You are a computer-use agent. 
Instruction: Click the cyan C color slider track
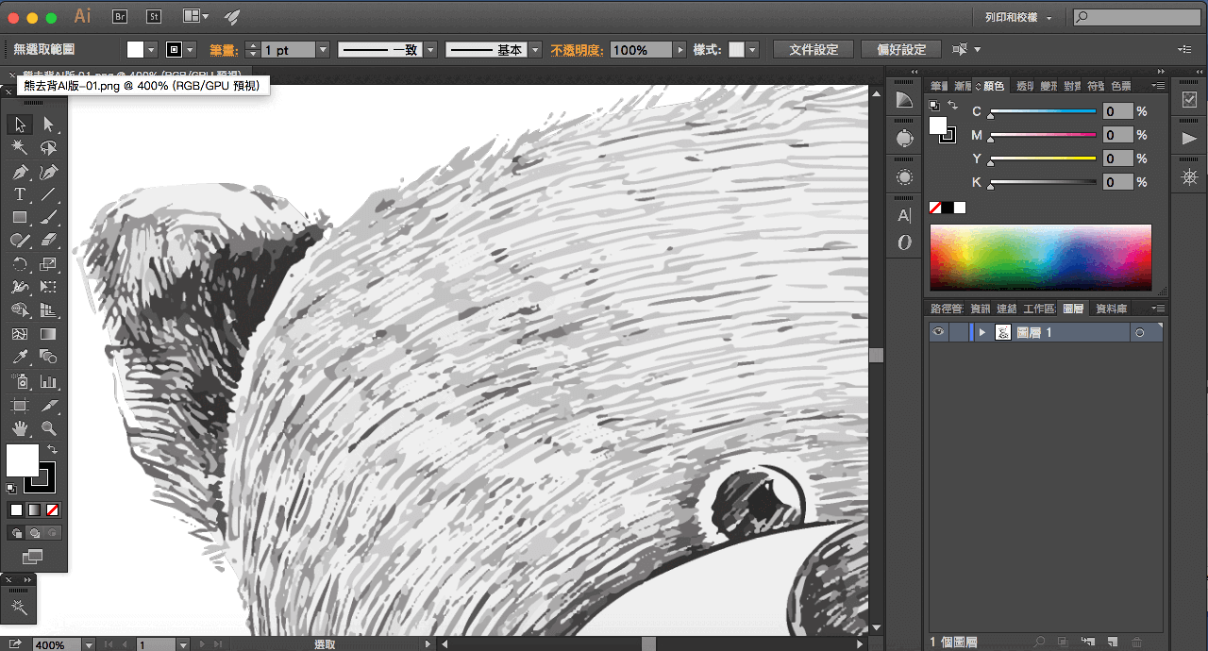[1042, 111]
